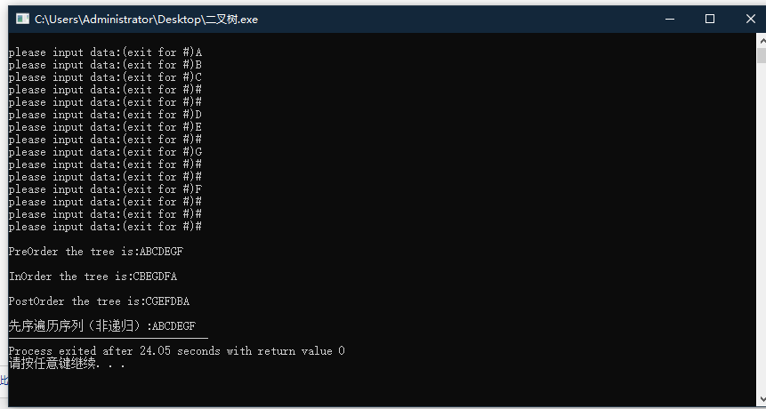Close the 二叉树.exe console window
This screenshot has width=766, height=409.
pyautogui.click(x=750, y=19)
